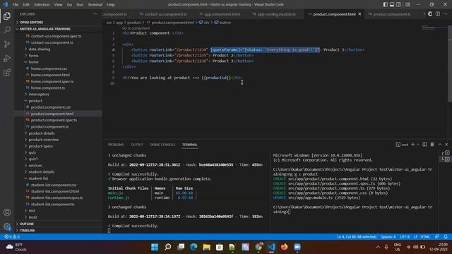This screenshot has height=254, width=452.
Task: Switch to app.component.html editor tab
Action: pos(222,14)
